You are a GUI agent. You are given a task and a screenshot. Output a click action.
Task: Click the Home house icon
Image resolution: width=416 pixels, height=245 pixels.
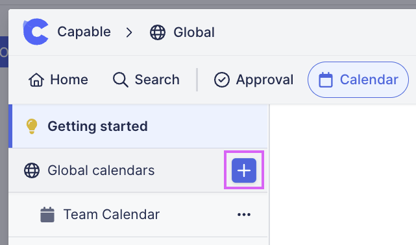click(36, 80)
